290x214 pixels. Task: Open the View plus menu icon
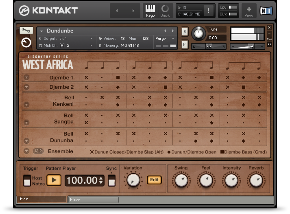(249, 11)
